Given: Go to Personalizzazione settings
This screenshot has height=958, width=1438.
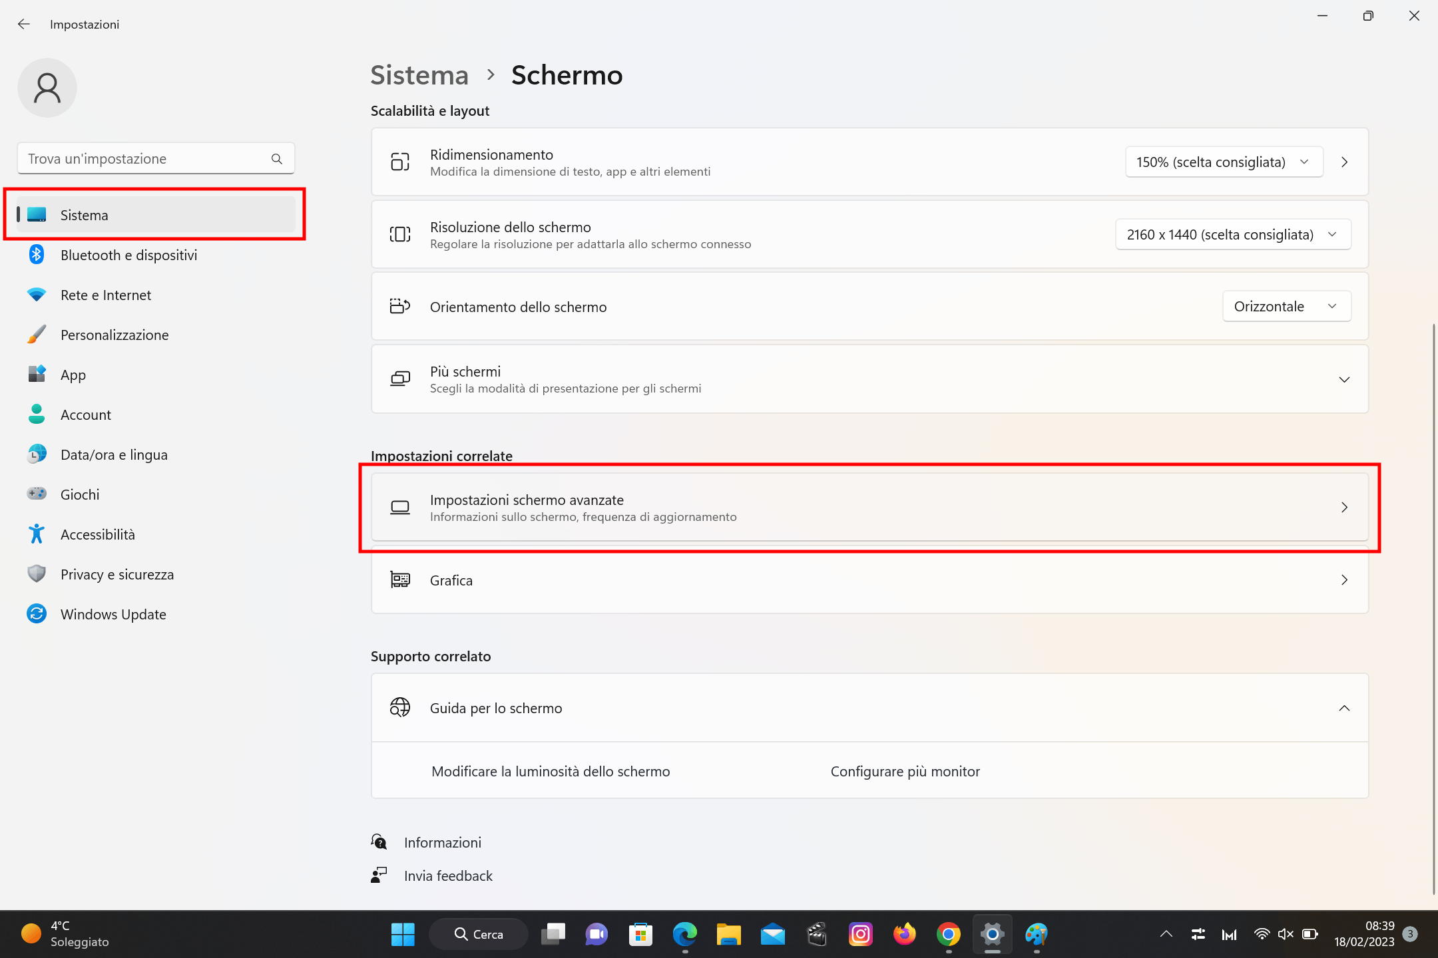Looking at the screenshot, I should pyautogui.click(x=115, y=335).
